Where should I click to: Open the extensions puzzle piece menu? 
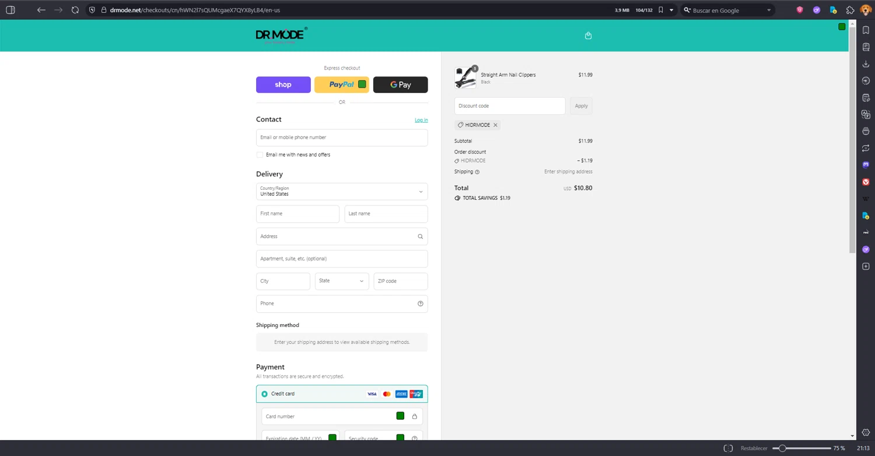850,10
